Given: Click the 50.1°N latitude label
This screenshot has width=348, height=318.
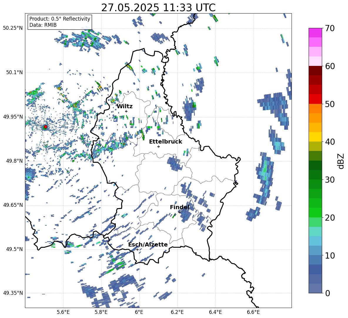Looking at the screenshot, I should [14, 72].
